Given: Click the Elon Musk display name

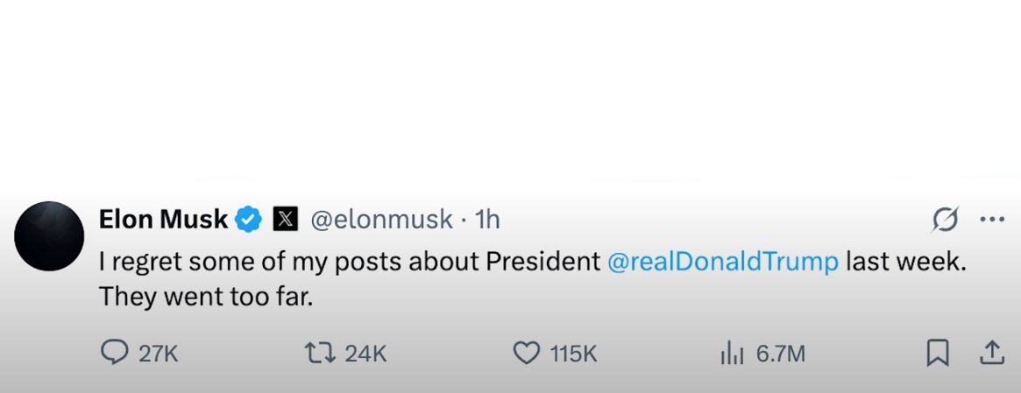Looking at the screenshot, I should point(163,219).
